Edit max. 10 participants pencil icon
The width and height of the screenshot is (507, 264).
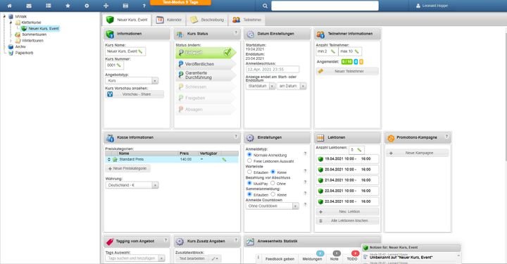click(x=356, y=51)
